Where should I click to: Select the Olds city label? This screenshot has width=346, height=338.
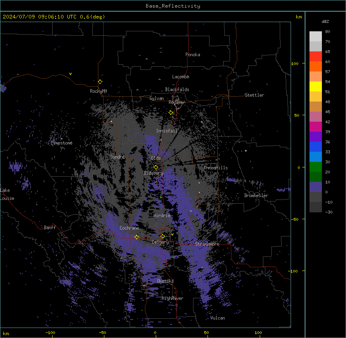(156, 158)
